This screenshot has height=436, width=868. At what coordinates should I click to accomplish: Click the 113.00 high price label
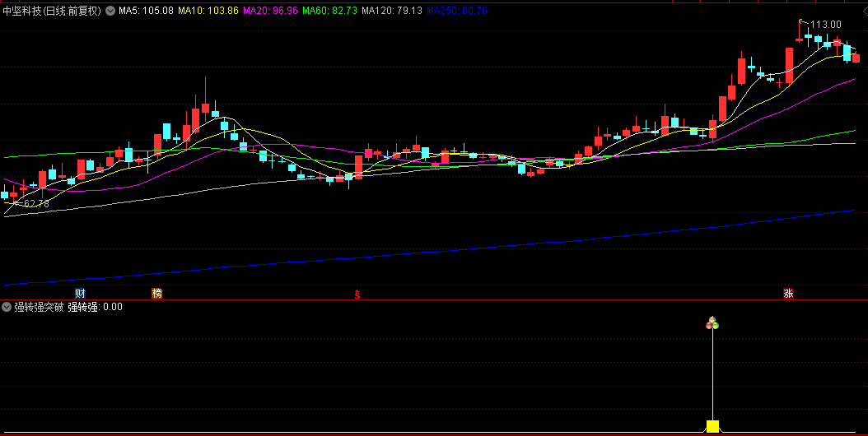[826, 25]
